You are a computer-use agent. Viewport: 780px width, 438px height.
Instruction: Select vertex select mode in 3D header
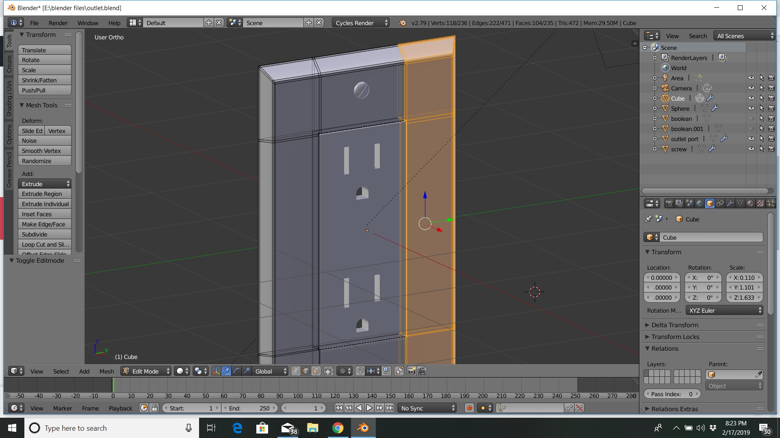click(x=296, y=371)
